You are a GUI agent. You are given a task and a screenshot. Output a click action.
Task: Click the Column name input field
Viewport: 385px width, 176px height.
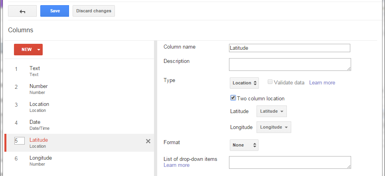click(x=290, y=48)
